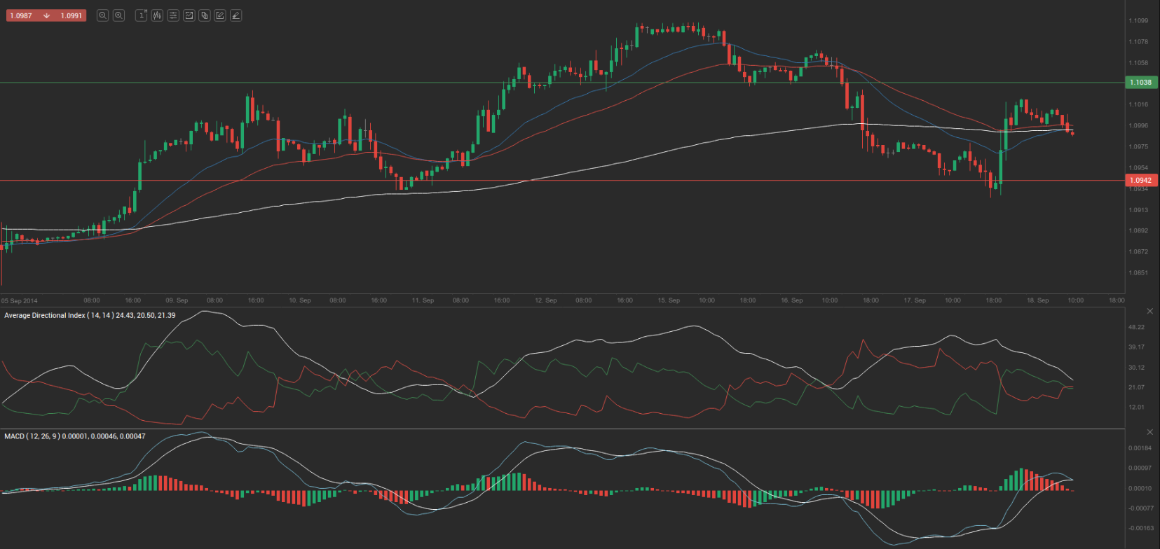The height and width of the screenshot is (549, 1160).
Task: Click the 05 Sep 2014 date label
Action: click(x=20, y=301)
